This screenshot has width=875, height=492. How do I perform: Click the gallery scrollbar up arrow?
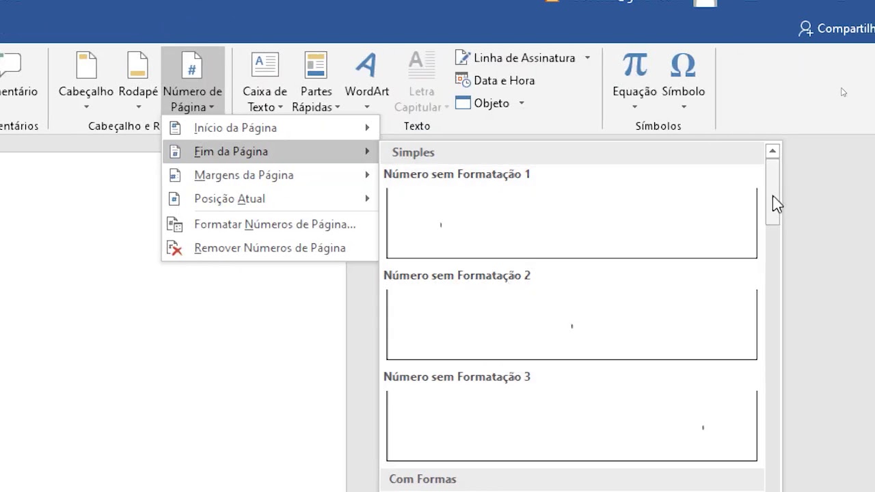coord(772,151)
